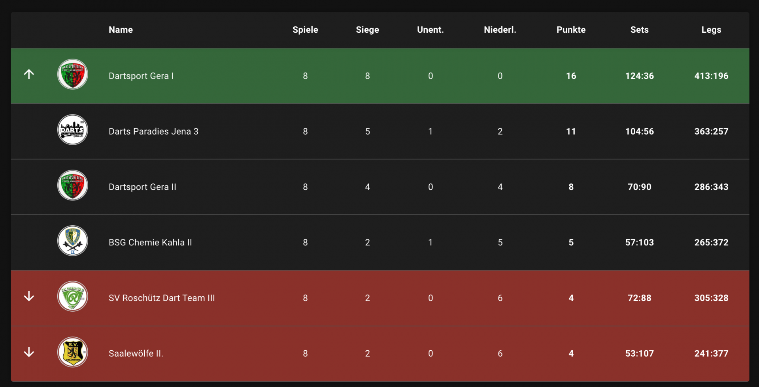Image resolution: width=759 pixels, height=387 pixels.
Task: Open the Darts Paradies Jena 3 team link
Action: (x=153, y=131)
